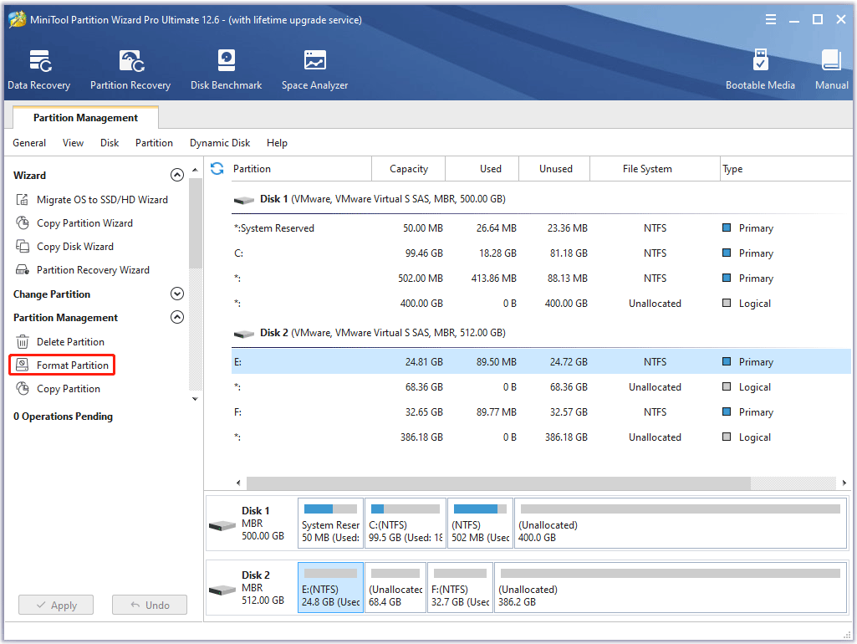The image size is (857, 644).
Task: Open the Help menu
Action: tap(277, 143)
